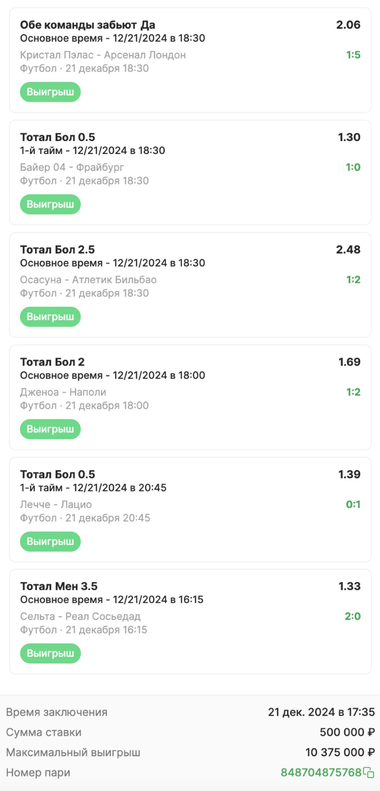Open the Байер 04 - Фрайбург match
380x791 pixels.
72,167
